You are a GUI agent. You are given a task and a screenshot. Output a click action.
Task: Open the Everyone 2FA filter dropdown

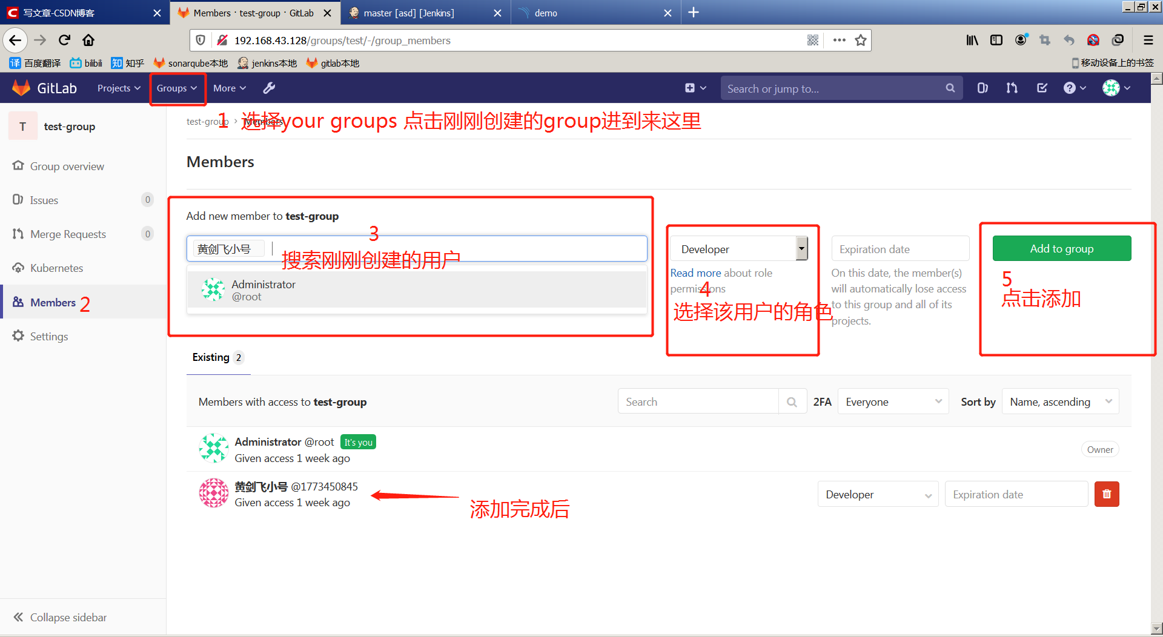892,401
